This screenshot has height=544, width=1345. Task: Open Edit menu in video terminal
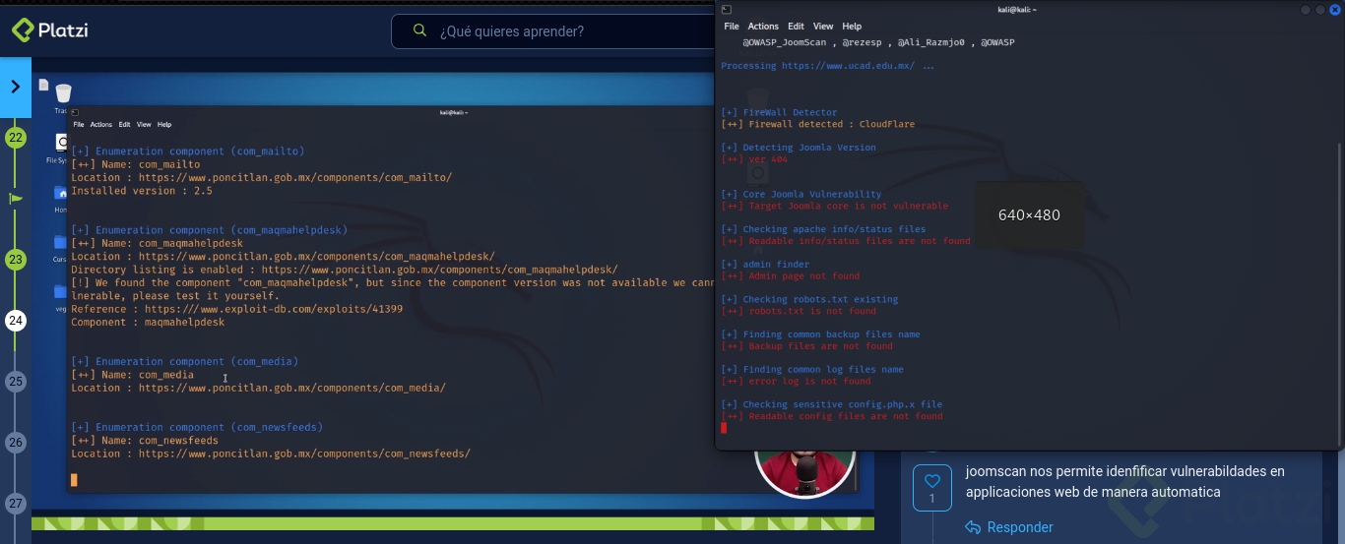point(124,125)
